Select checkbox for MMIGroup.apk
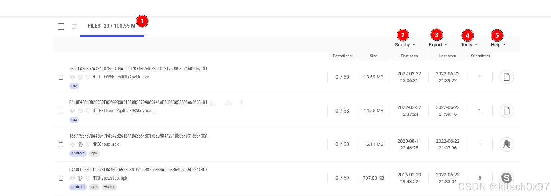Image resolution: width=551 pixels, height=196 pixels. pyautogui.click(x=61, y=144)
